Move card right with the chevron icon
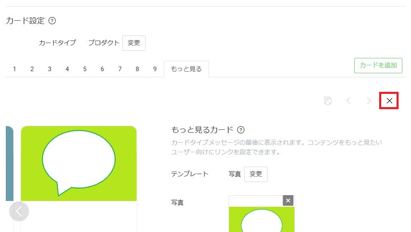This screenshot has width=411, height=232. pos(369,100)
